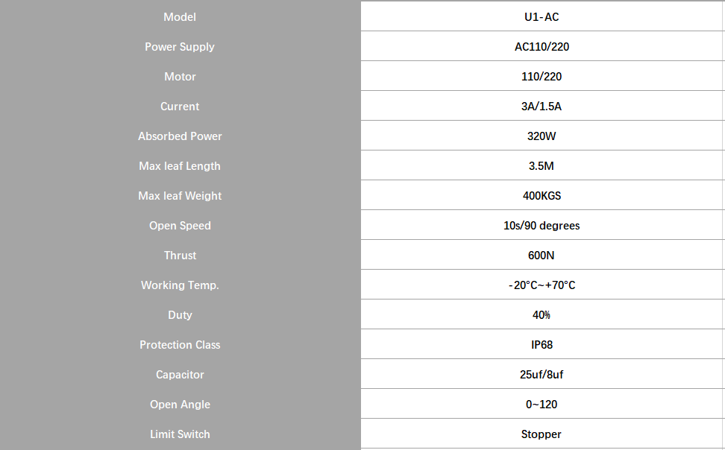The height and width of the screenshot is (450, 725).
Task: Click the Open Angle label
Action: tap(180, 404)
